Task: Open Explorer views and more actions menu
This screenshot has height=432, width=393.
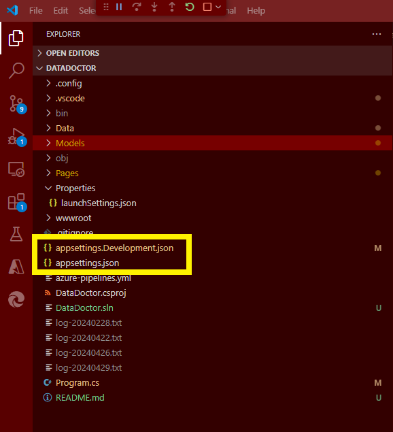Action: click(x=377, y=34)
